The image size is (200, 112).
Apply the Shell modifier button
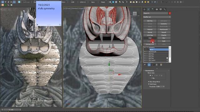point(150,38)
